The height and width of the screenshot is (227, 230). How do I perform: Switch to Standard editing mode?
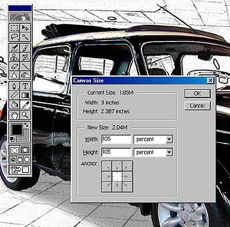click(14, 150)
